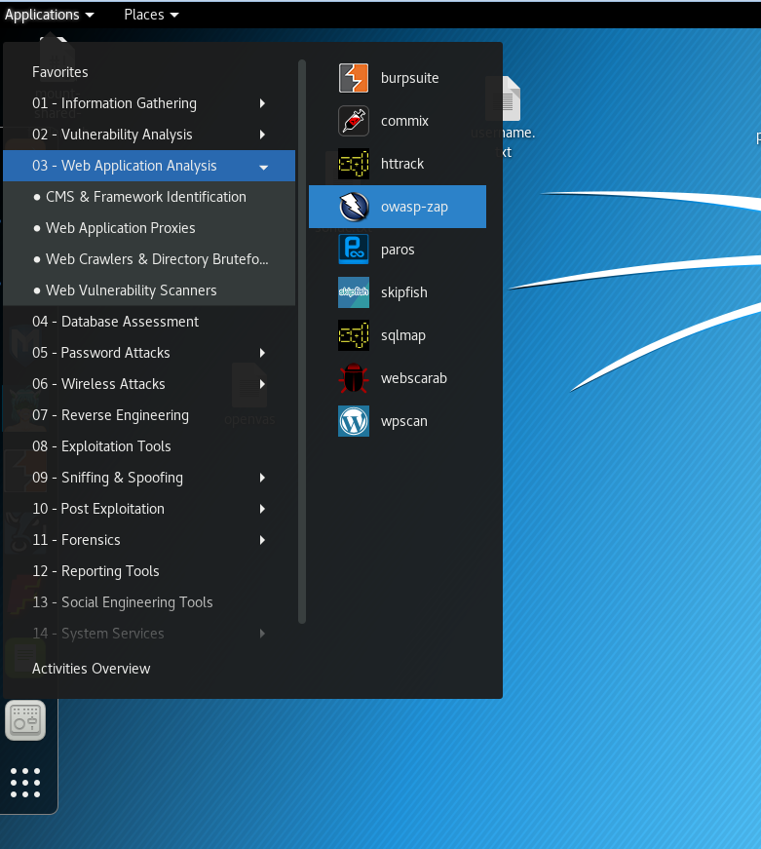The image size is (761, 849).
Task: Expand 10 - Post Exploitation submenu arrow
Action: click(x=262, y=509)
